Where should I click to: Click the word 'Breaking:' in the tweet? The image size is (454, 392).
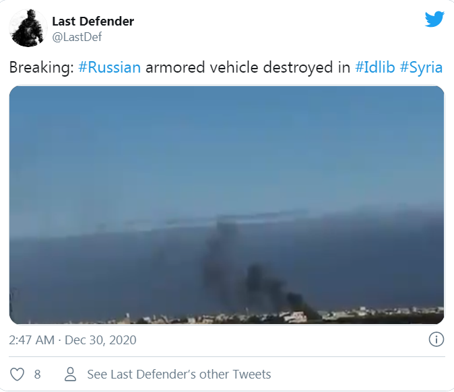point(41,68)
